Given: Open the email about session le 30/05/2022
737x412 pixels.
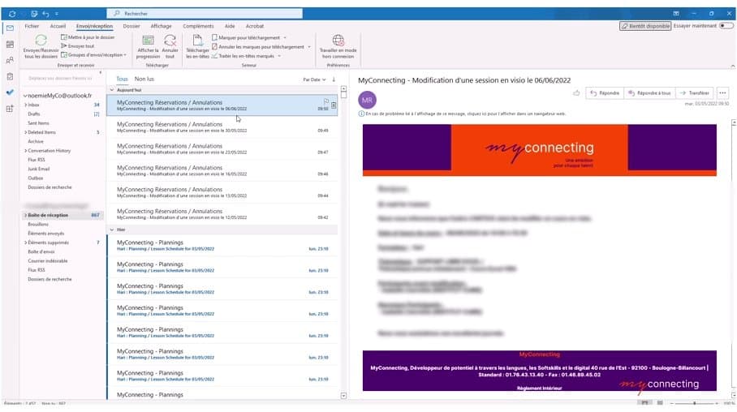Looking at the screenshot, I should (x=222, y=127).
